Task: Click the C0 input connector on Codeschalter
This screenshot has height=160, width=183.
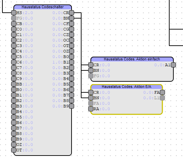Action: click(x=14, y=29)
